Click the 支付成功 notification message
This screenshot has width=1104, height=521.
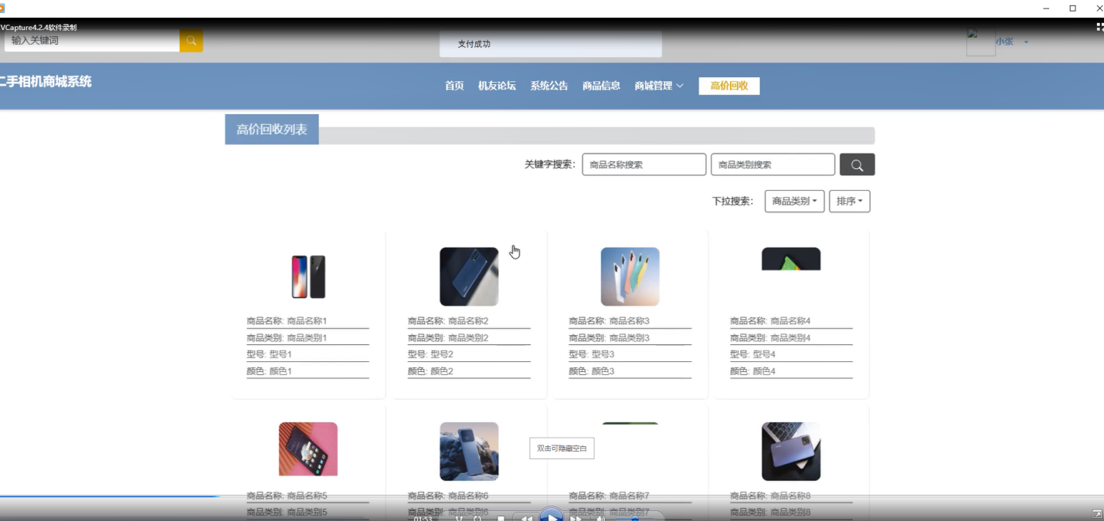[x=474, y=44]
